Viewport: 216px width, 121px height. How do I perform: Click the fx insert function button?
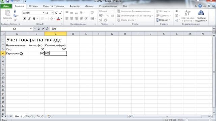(x=47, y=29)
